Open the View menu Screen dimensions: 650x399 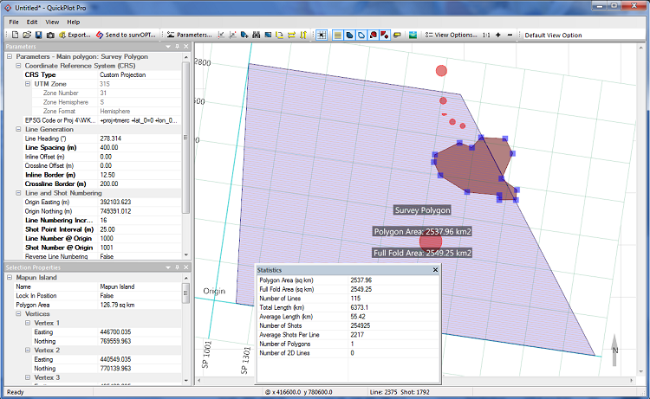[x=52, y=21]
